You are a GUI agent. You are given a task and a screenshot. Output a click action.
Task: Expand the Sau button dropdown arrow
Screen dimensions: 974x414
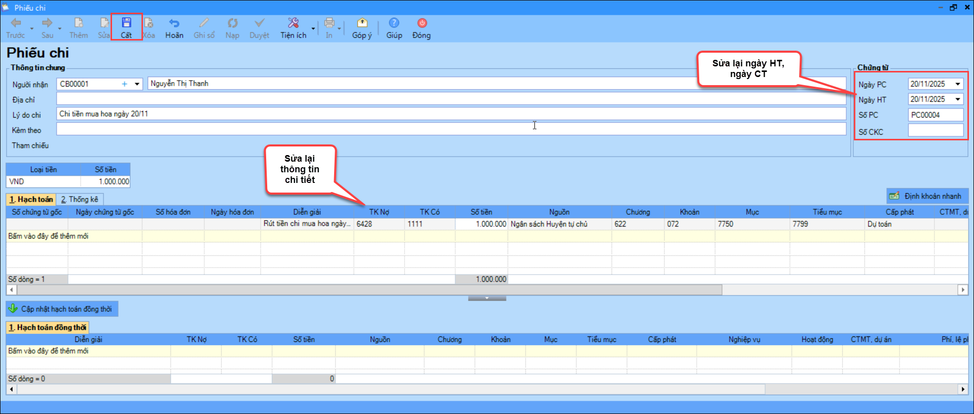[x=60, y=29]
